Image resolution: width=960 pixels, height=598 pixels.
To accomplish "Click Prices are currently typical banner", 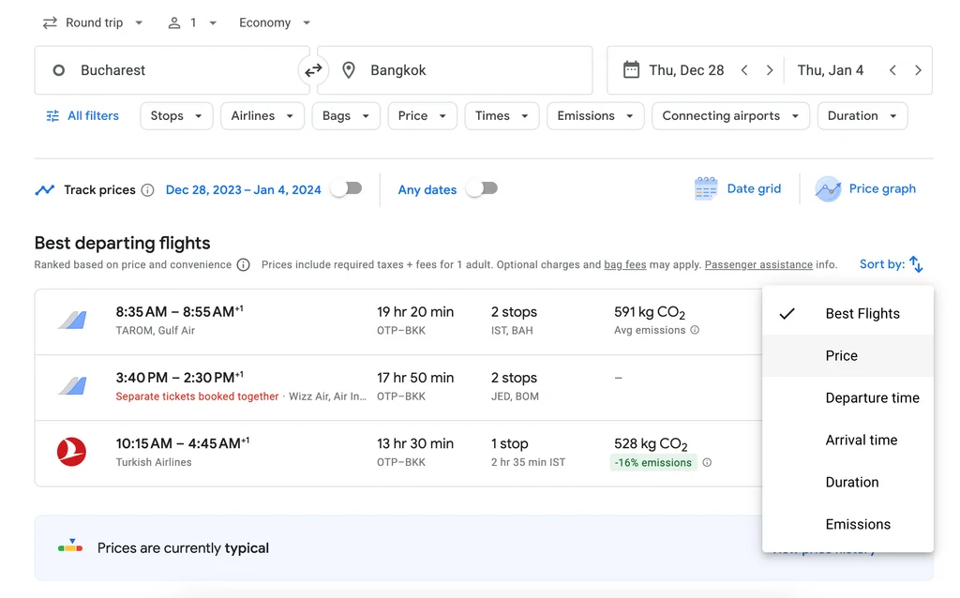I will point(484,547).
